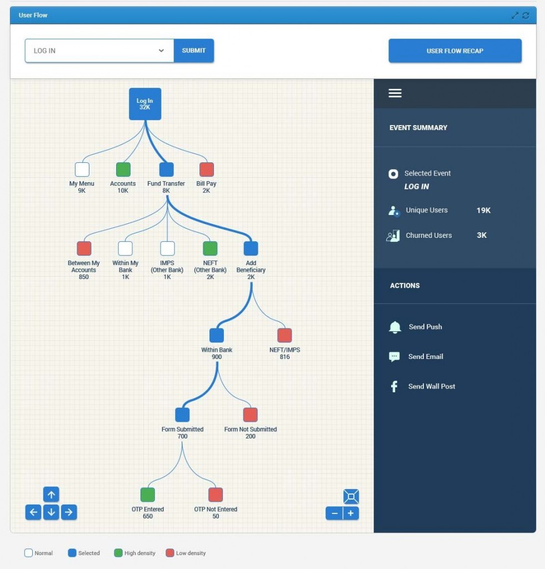Open the USER FLOW RECAP
The width and height of the screenshot is (545, 569).
pos(454,51)
